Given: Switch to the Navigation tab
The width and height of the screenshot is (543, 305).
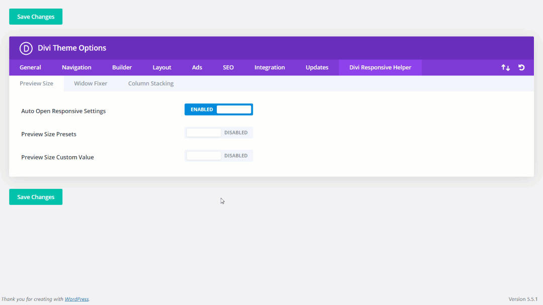Looking at the screenshot, I should click(76, 67).
